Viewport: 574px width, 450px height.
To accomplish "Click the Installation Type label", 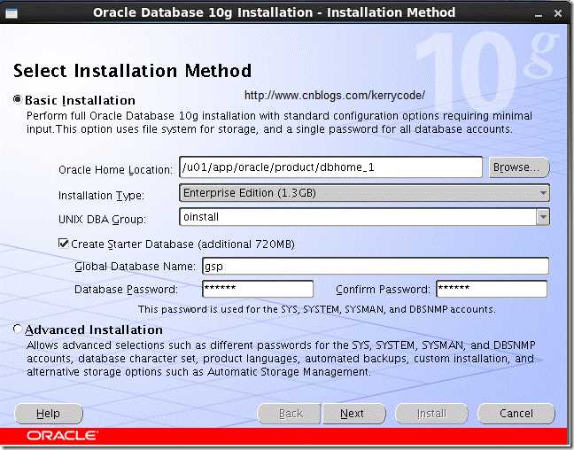I will tap(101, 196).
